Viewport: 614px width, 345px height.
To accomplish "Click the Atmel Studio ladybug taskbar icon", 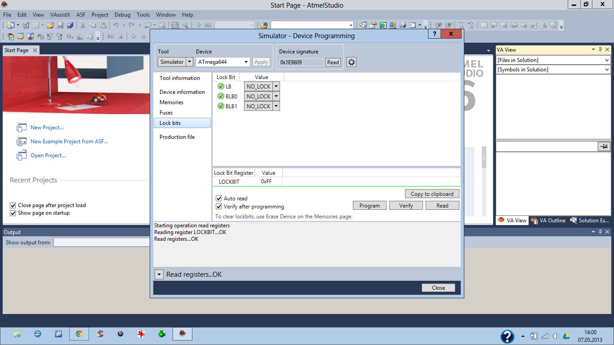I will pos(182,334).
